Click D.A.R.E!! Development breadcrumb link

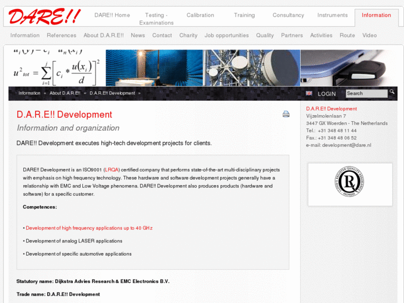(x=112, y=93)
